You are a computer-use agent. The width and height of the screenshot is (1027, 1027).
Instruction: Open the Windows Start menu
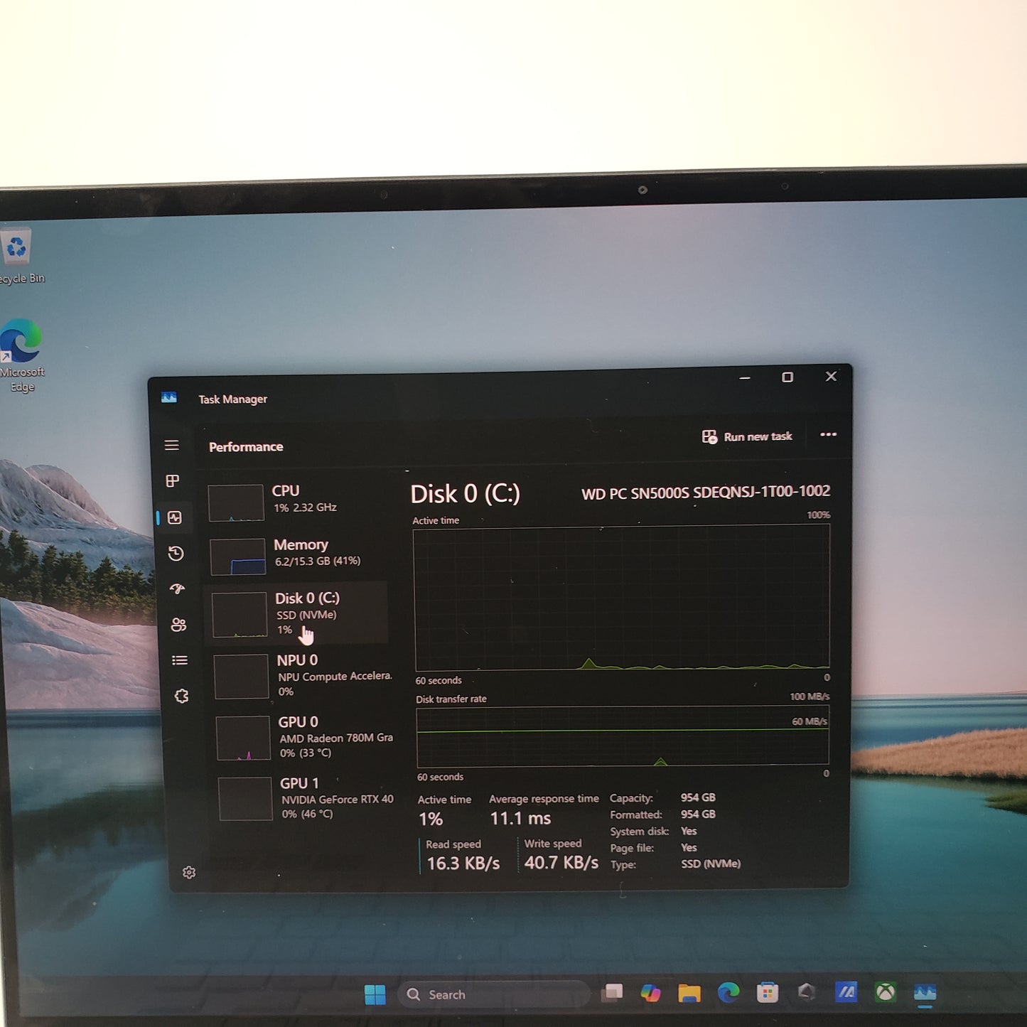(375, 994)
